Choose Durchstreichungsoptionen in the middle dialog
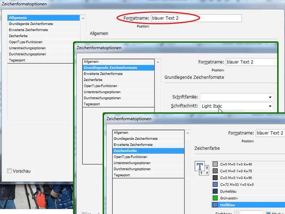Image resolution: width=285 pixels, height=214 pixels. [x=118, y=98]
